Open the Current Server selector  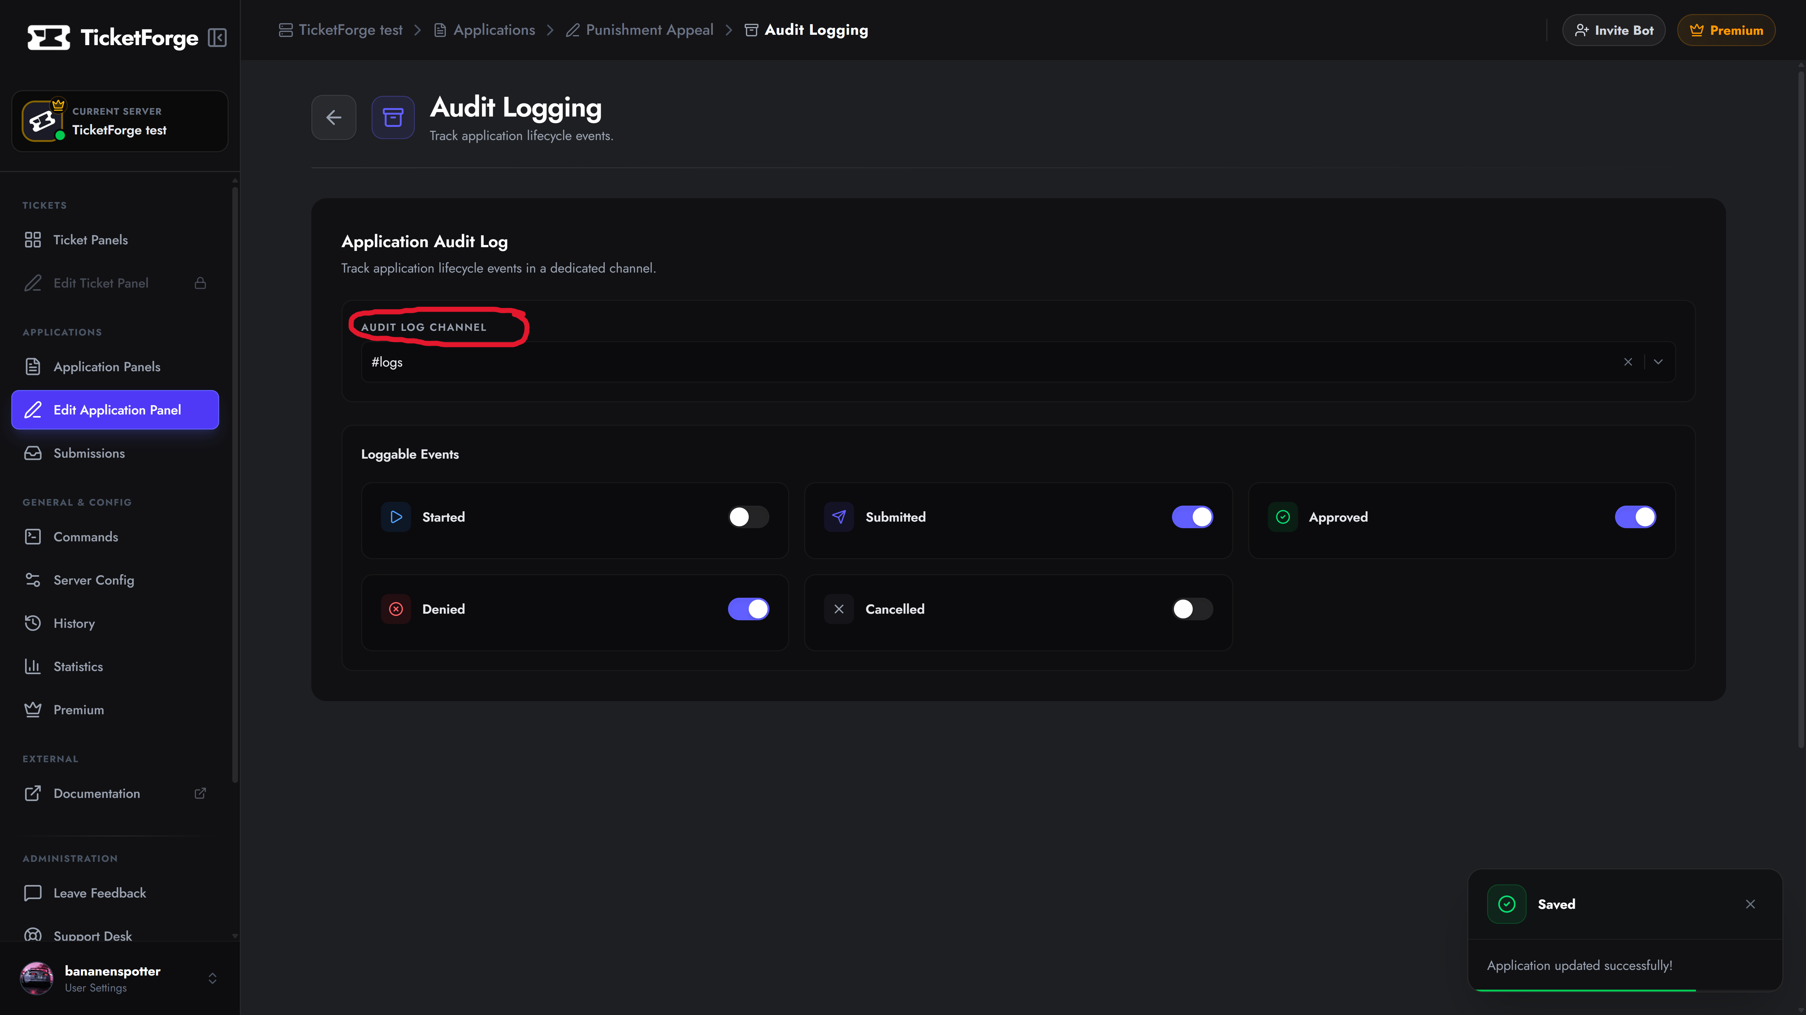point(120,121)
